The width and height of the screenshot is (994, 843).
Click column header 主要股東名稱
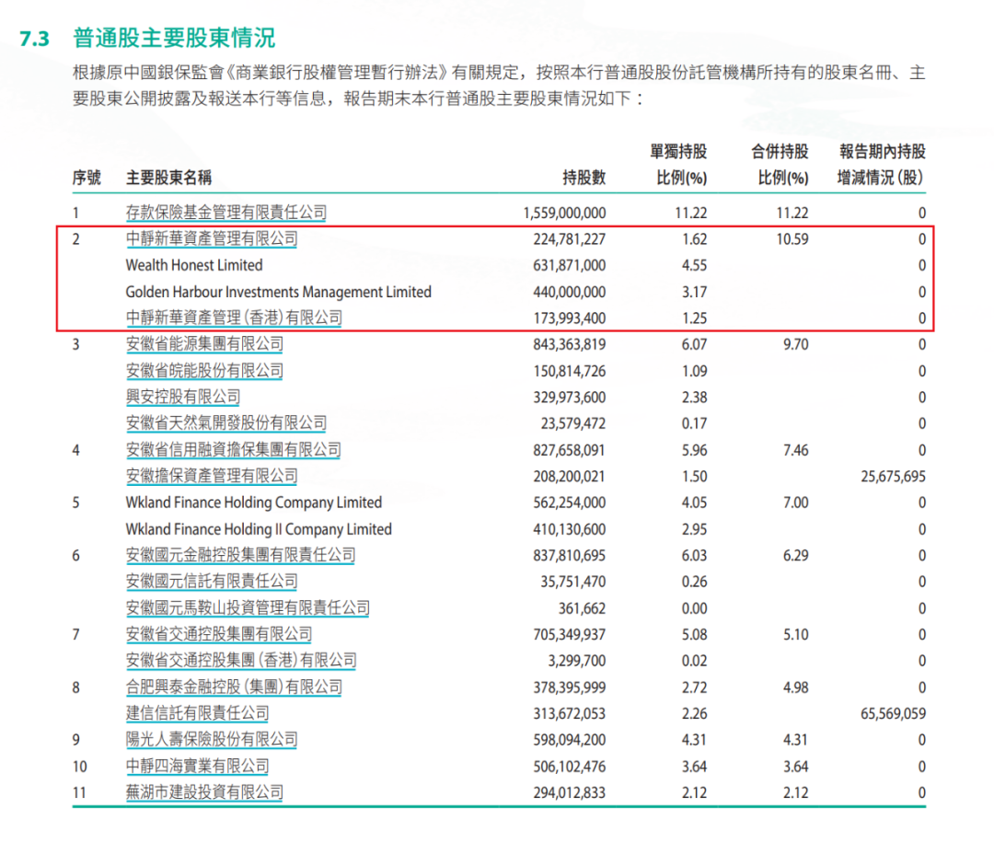click(x=168, y=178)
